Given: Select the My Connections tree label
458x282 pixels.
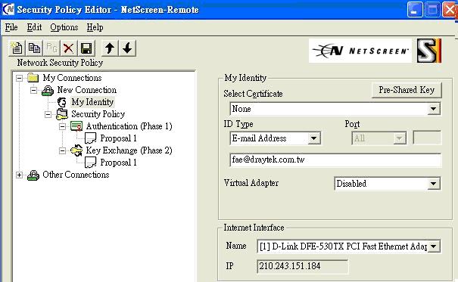Looking at the screenshot, I should (x=72, y=78).
